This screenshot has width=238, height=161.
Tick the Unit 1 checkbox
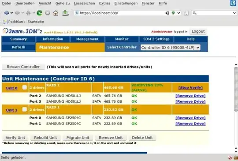(24, 109)
